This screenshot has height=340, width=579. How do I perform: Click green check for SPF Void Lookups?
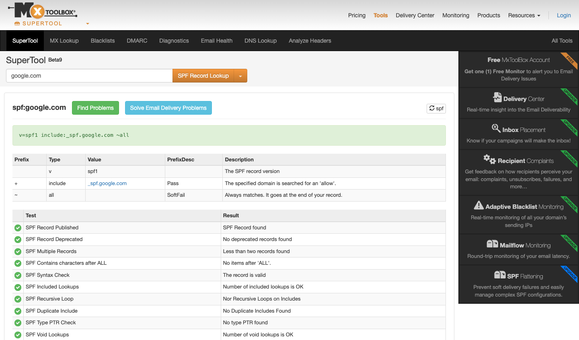(x=18, y=335)
